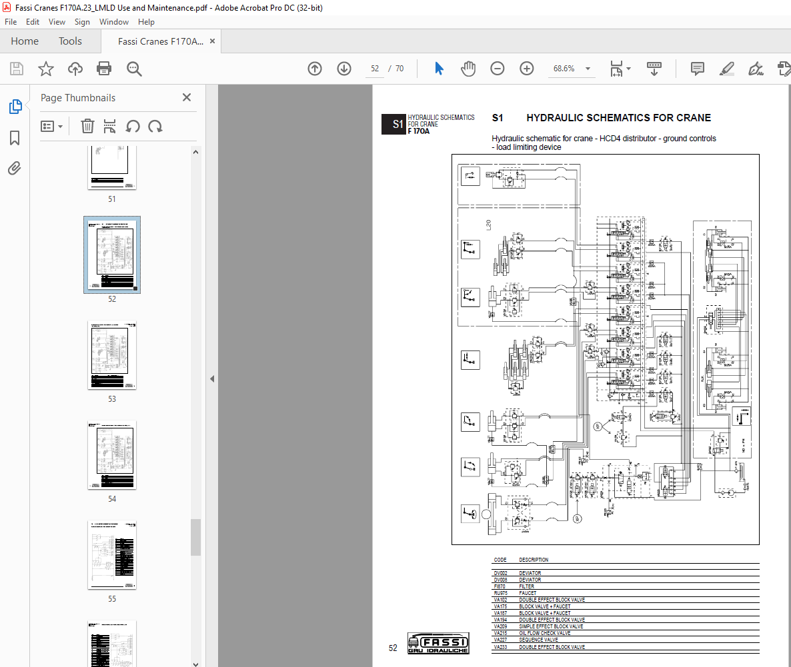Open the Sign document tool
This screenshot has width=791, height=667.
756,69
